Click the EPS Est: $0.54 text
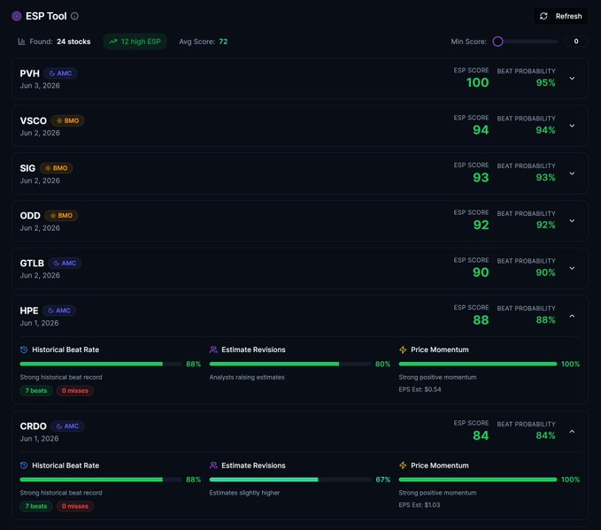Image resolution: width=601 pixels, height=530 pixels. (420, 389)
